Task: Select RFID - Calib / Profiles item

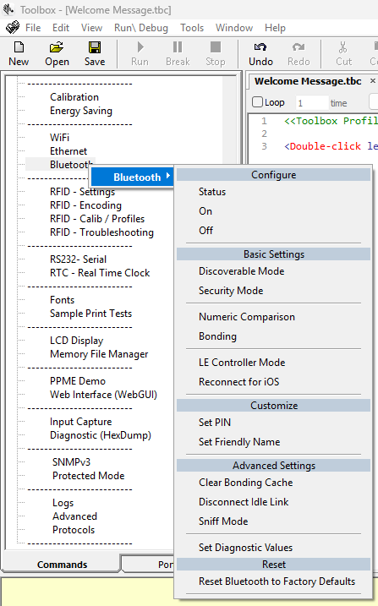Action: 97,219
